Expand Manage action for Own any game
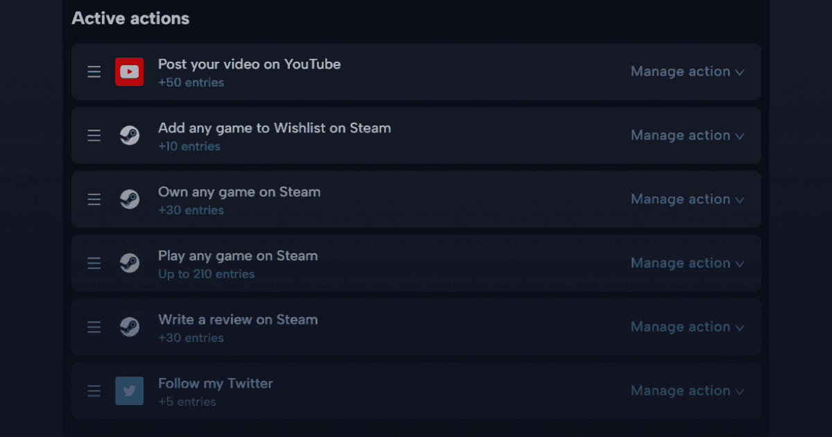Image resolution: width=832 pixels, height=437 pixels. click(x=687, y=199)
